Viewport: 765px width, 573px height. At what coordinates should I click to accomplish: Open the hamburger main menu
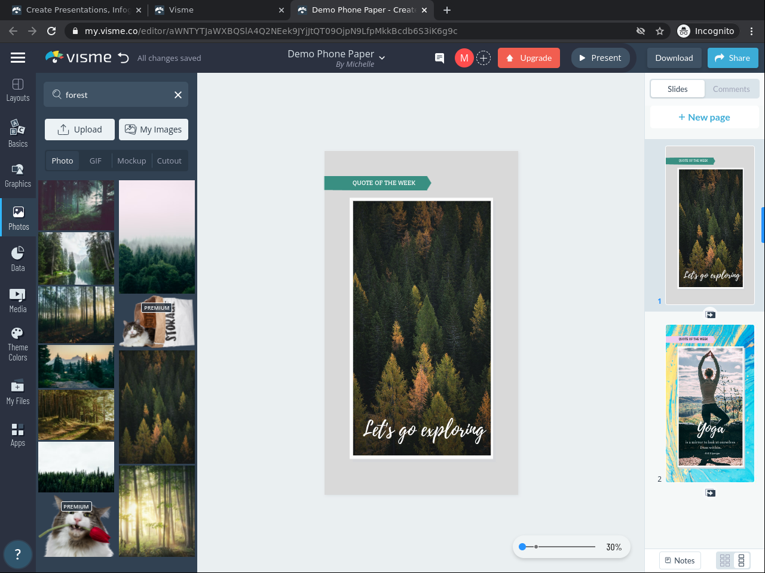pyautogui.click(x=18, y=57)
